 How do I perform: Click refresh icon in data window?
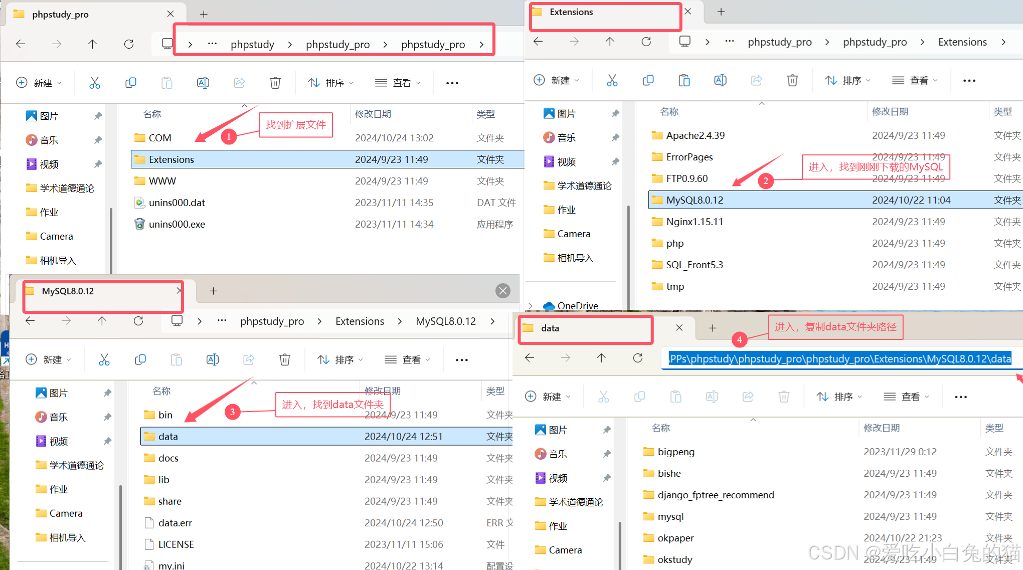638,358
